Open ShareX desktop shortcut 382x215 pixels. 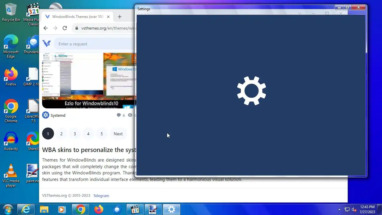[x=32, y=141]
